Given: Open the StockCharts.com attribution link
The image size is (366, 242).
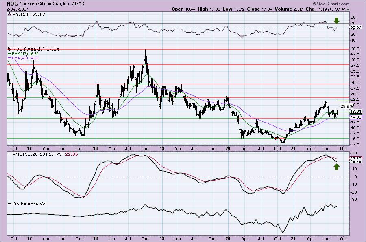Looking at the screenshot, I should (331, 4).
